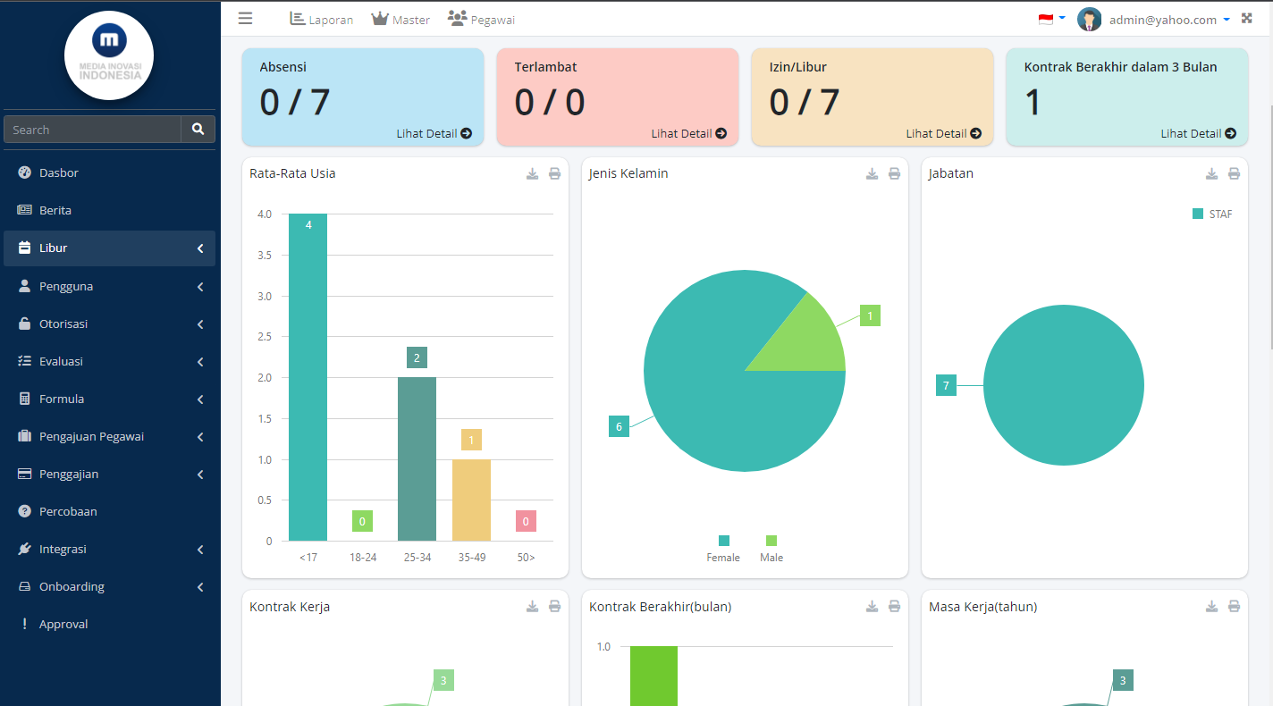Toggle Male legend in Jenis Kelamin chart

[771, 549]
